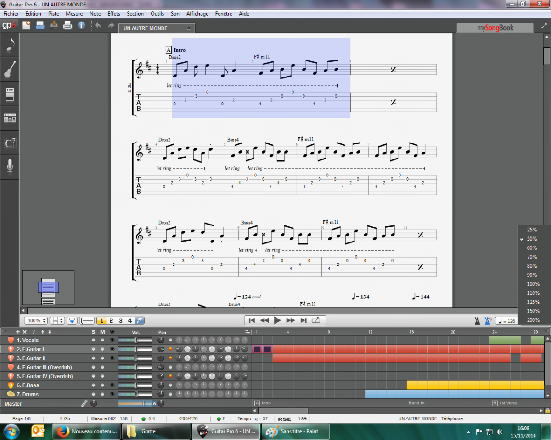The height and width of the screenshot is (440, 551).
Task: Click the Intro section marker in timeline
Action: (263, 403)
